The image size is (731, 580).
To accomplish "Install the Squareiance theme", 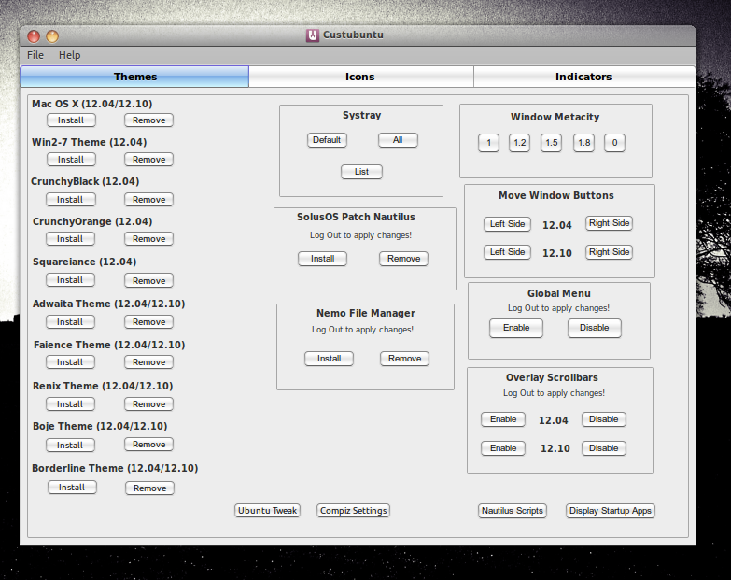I will point(70,280).
